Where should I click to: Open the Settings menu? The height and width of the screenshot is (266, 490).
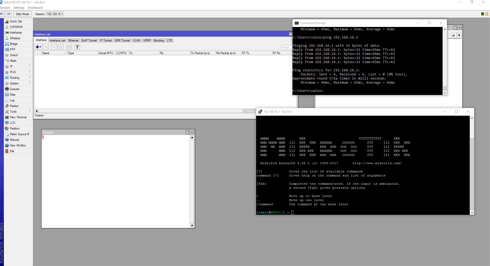pos(19,8)
